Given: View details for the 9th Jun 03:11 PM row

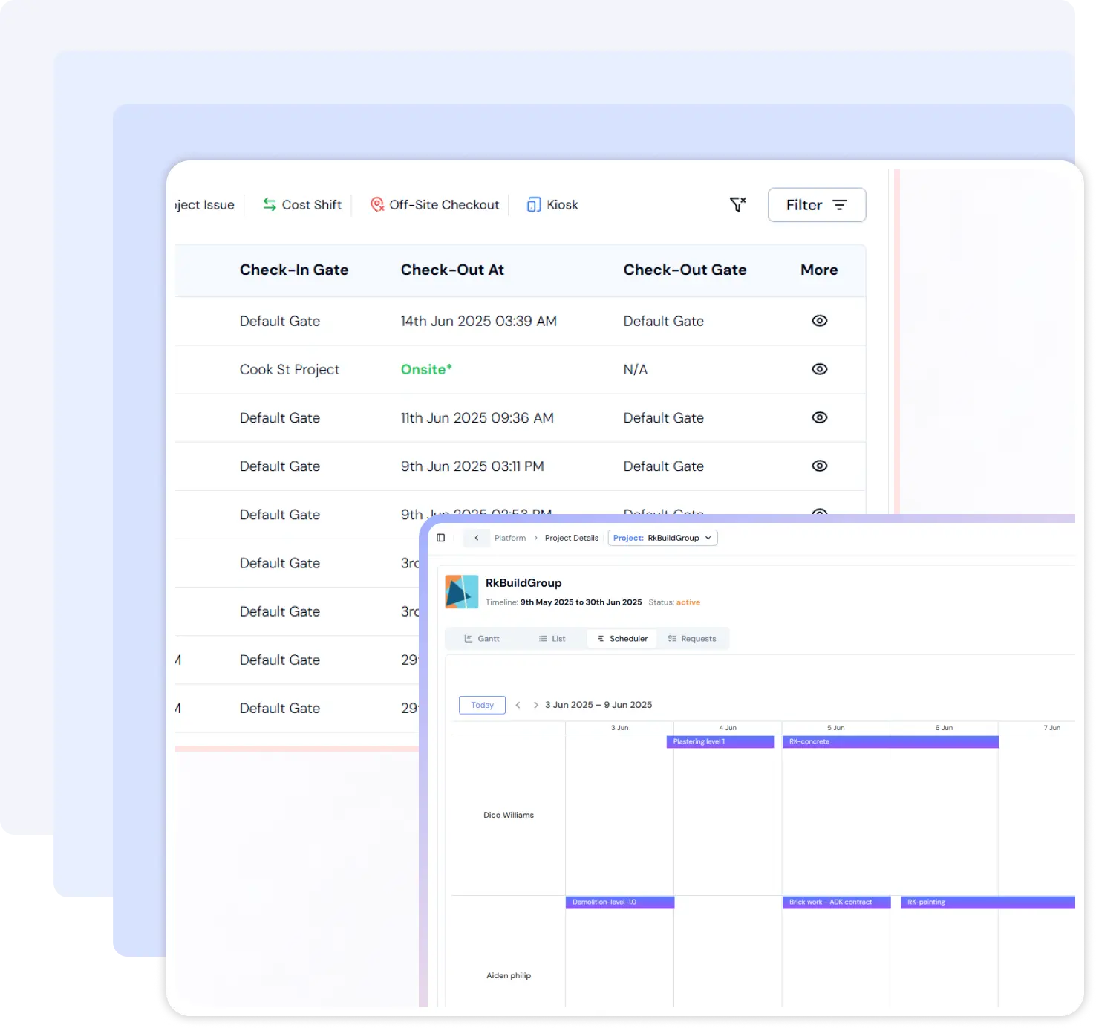Looking at the screenshot, I should point(820,466).
